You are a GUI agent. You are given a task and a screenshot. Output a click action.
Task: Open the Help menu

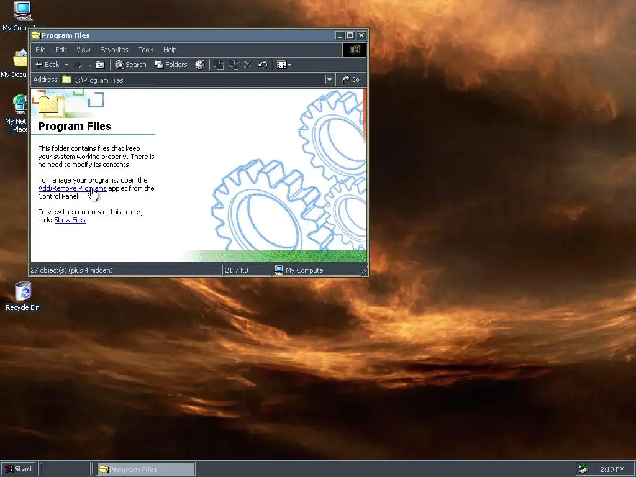pyautogui.click(x=170, y=50)
